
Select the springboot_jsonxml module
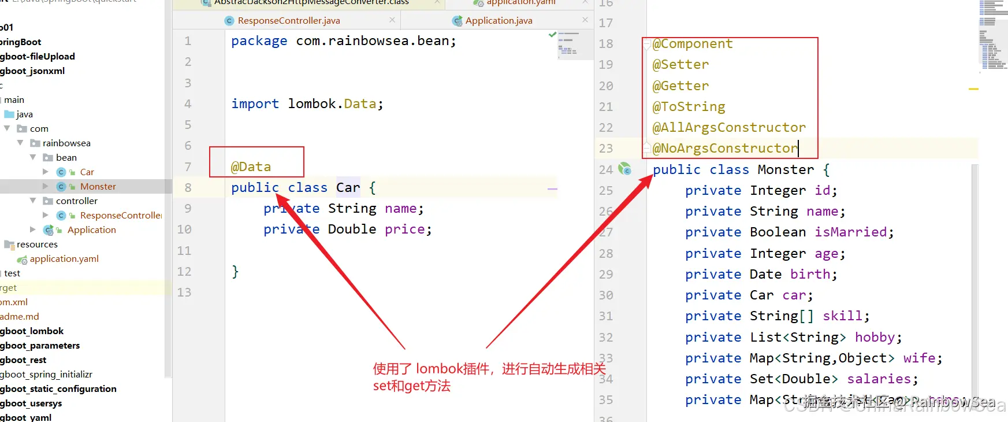pyautogui.click(x=32, y=71)
